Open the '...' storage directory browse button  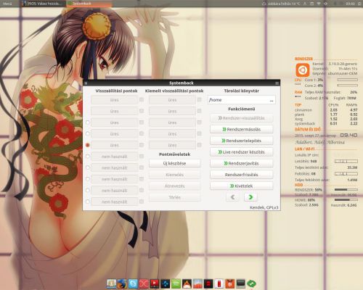272,100
